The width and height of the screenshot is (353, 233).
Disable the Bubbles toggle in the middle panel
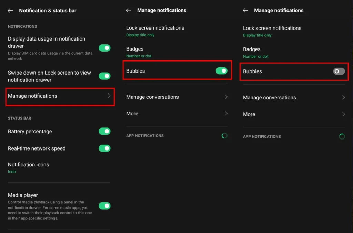[x=222, y=71]
